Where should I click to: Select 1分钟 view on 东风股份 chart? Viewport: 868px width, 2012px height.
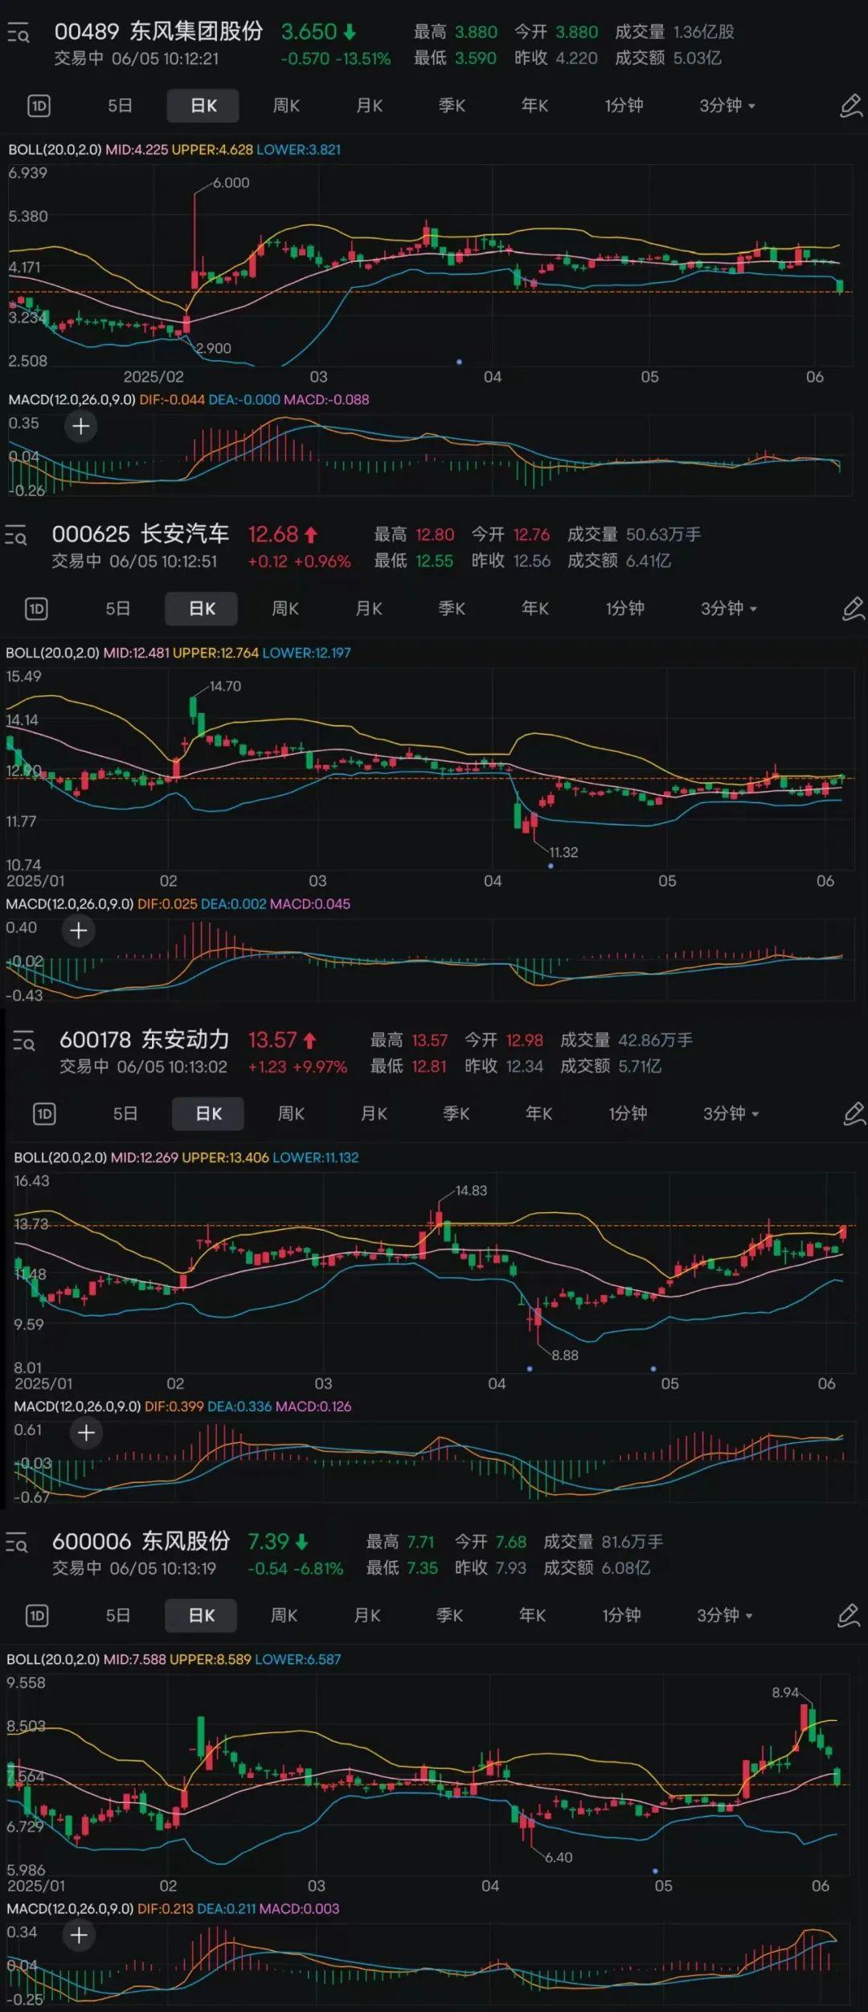pos(622,1616)
